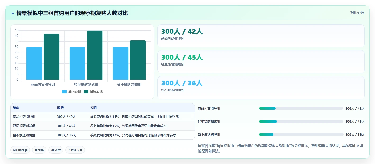Click the y-axis value 0 on chart
This screenshot has width=375, height=164.
click(17, 80)
